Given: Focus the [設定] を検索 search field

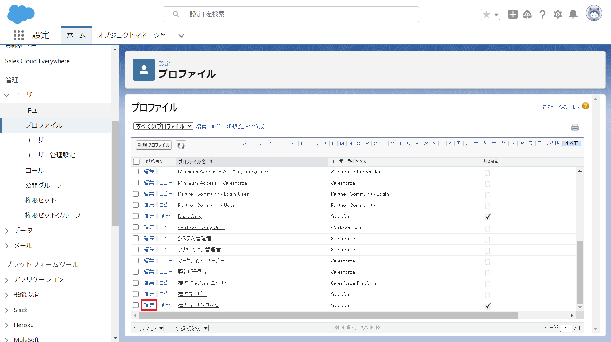Looking at the screenshot, I should click(291, 14).
